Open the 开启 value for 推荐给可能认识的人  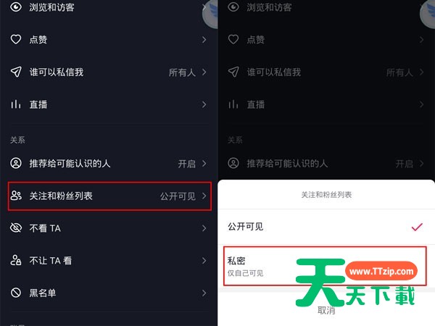coord(192,163)
